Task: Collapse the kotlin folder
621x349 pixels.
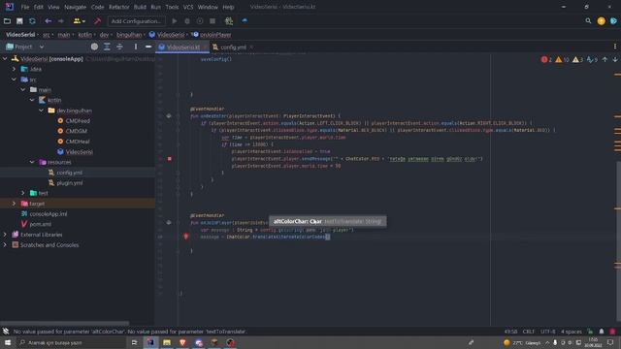Action: (x=32, y=100)
